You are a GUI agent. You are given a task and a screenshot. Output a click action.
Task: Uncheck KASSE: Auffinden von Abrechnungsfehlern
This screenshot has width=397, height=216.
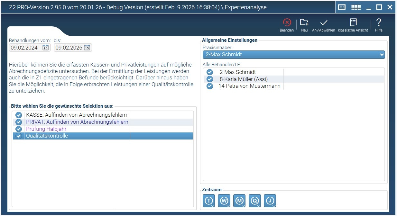pos(19,115)
